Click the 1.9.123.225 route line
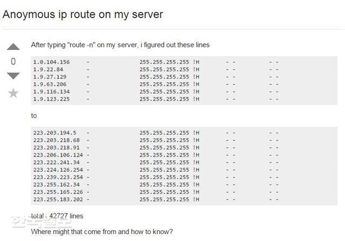This screenshot has height=241, width=345. click(52, 100)
